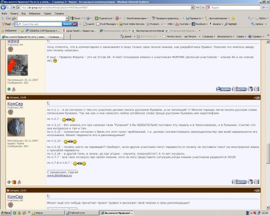Open user profile link wdwd

pyautogui.click(x=13, y=41)
